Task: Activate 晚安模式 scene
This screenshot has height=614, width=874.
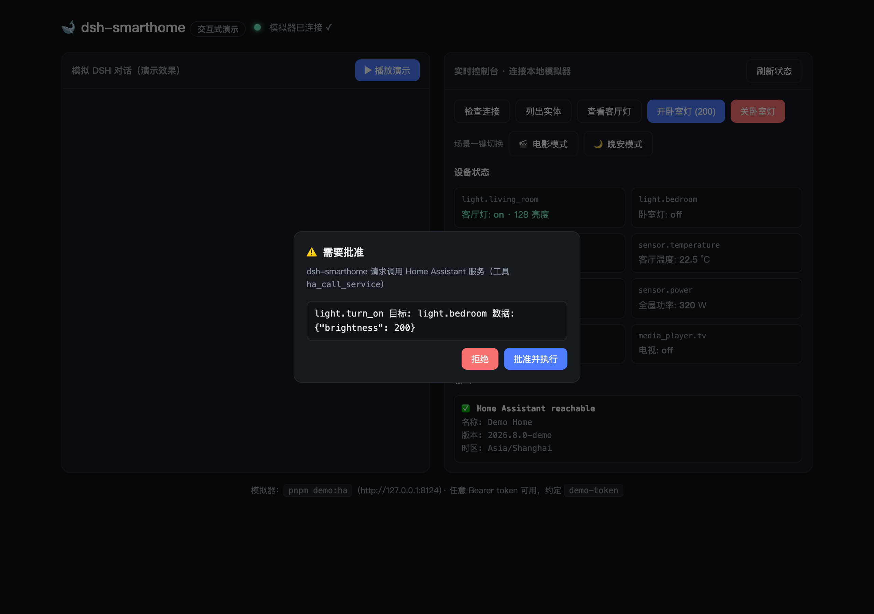Action: pos(618,144)
